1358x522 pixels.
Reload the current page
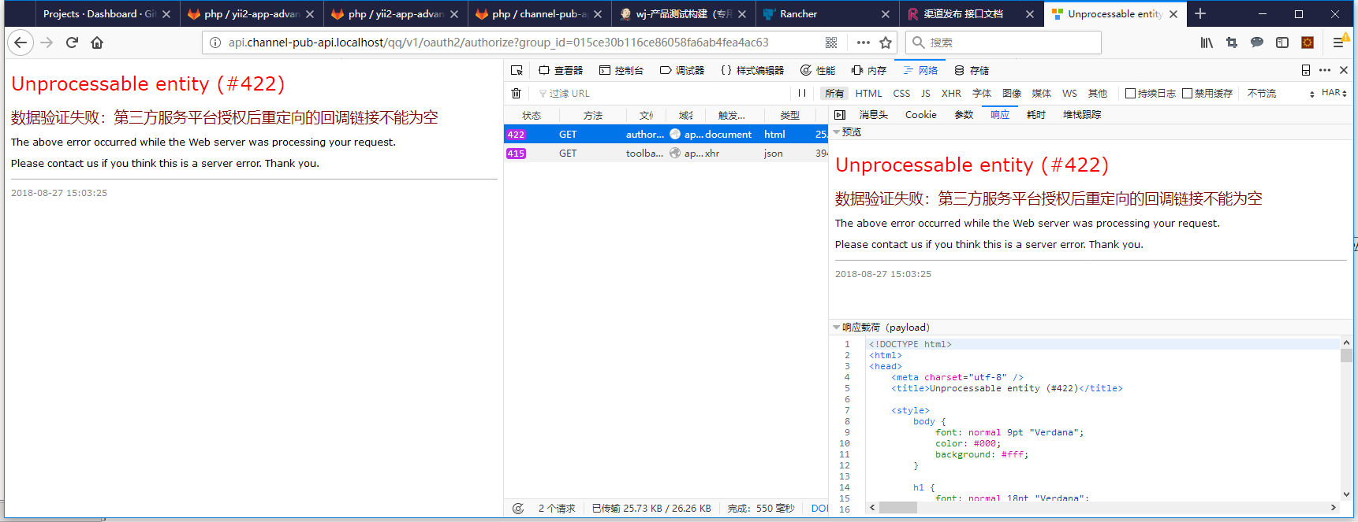[72, 43]
